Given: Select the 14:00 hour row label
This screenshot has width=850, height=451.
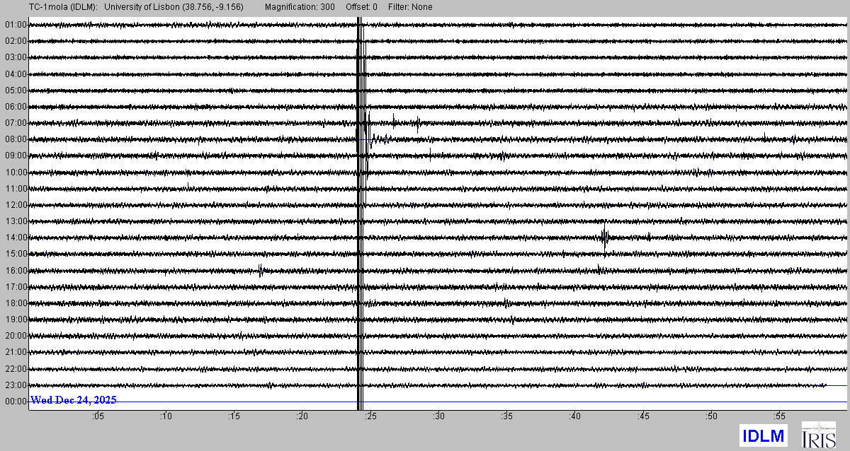Looking at the screenshot, I should [16, 238].
